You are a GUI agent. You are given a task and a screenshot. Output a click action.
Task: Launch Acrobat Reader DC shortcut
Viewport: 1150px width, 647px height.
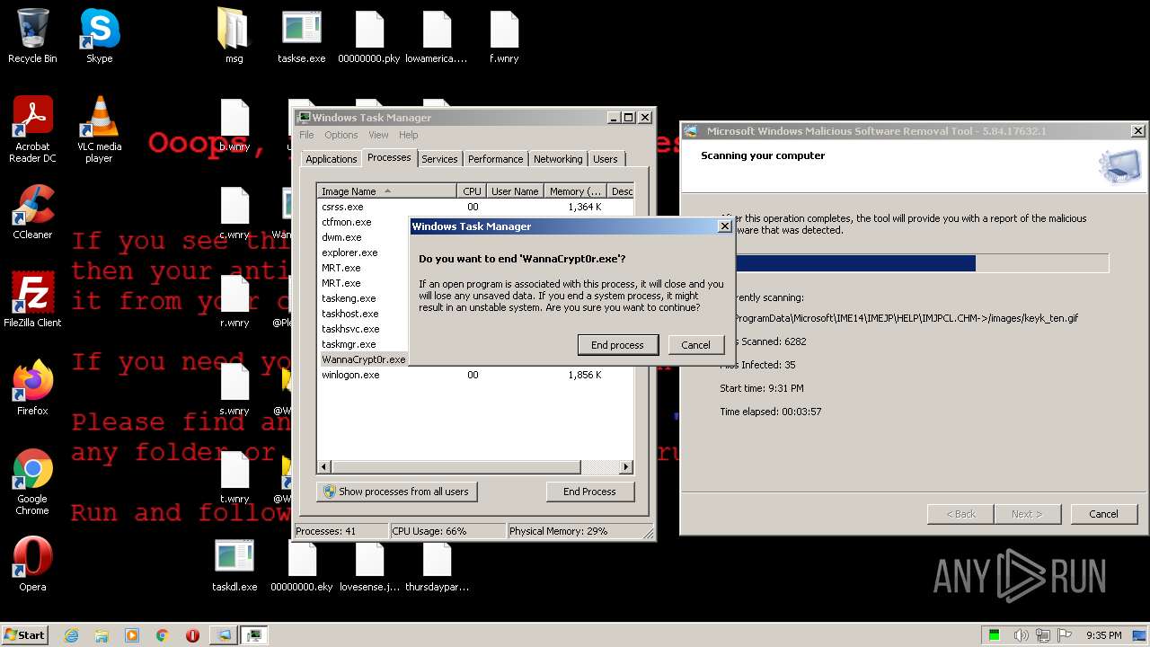tap(32, 129)
